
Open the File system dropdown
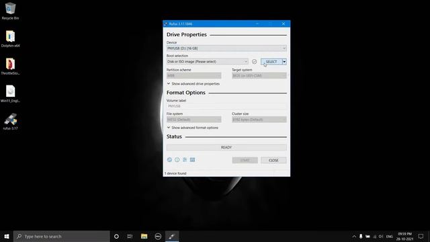193,120
